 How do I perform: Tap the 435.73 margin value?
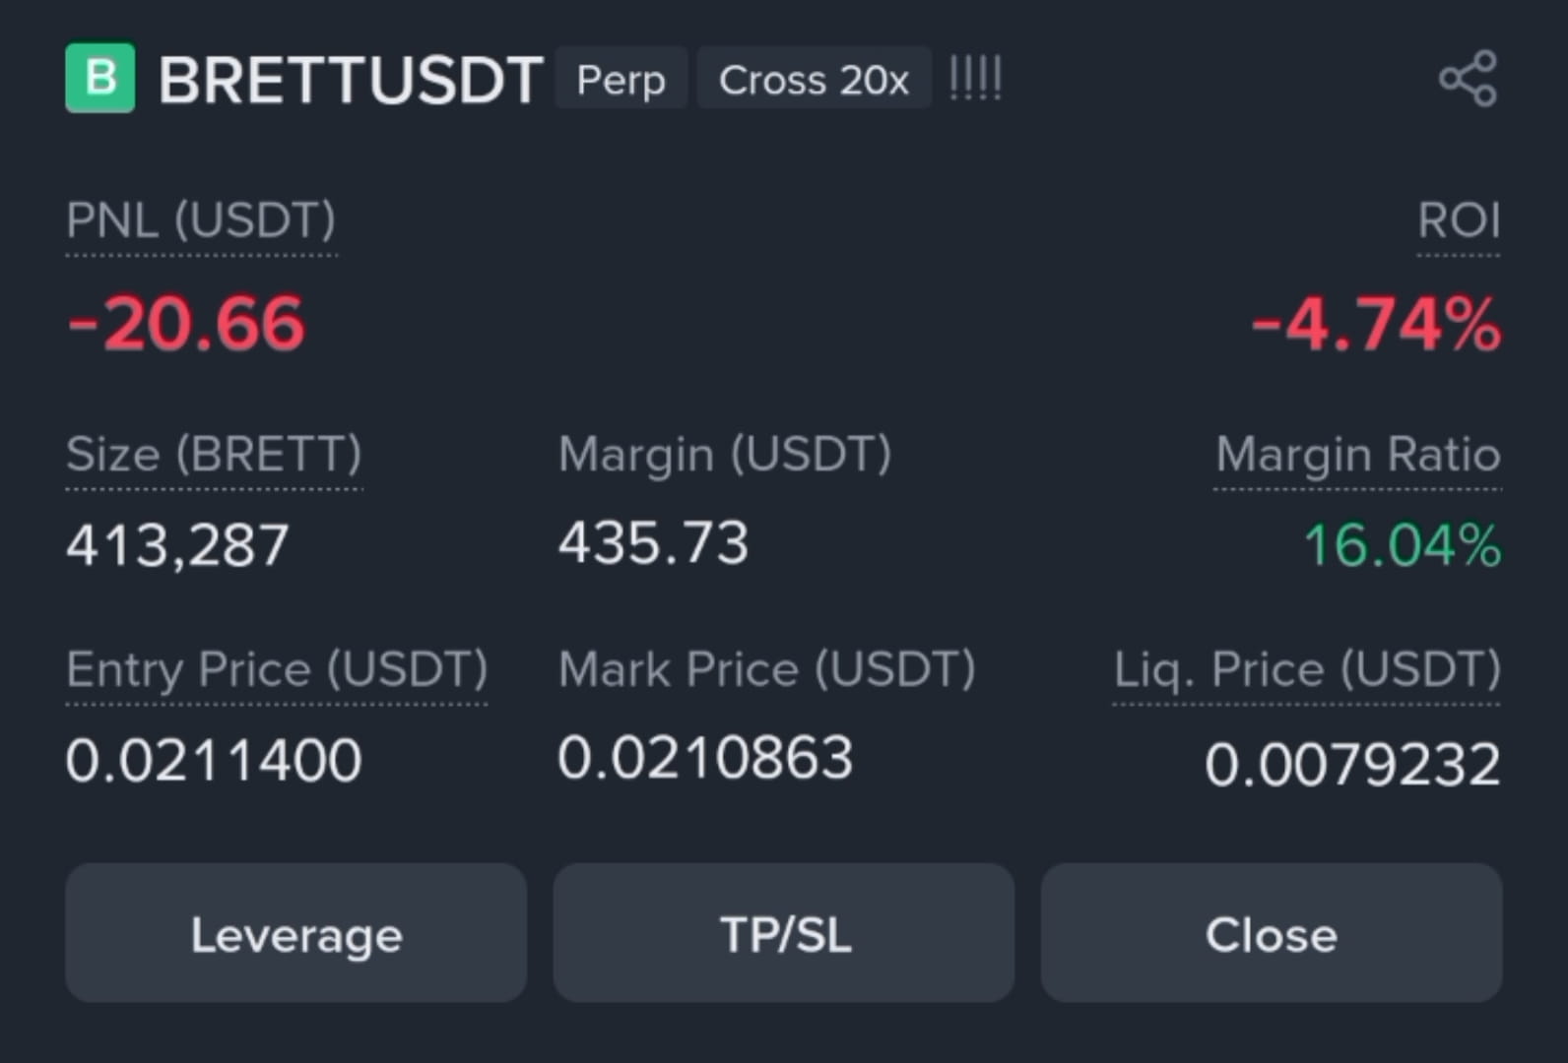click(x=653, y=543)
